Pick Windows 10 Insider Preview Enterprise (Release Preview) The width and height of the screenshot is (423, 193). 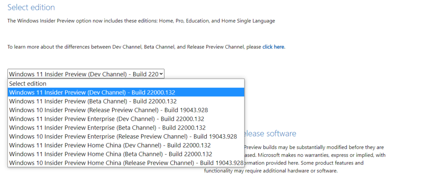[x=126, y=137]
